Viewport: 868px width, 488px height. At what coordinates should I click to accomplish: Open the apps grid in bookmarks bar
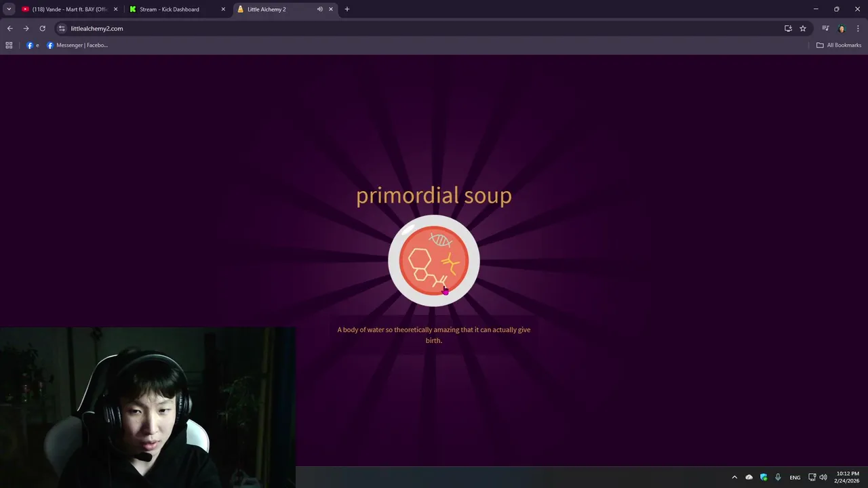pyautogui.click(x=9, y=45)
